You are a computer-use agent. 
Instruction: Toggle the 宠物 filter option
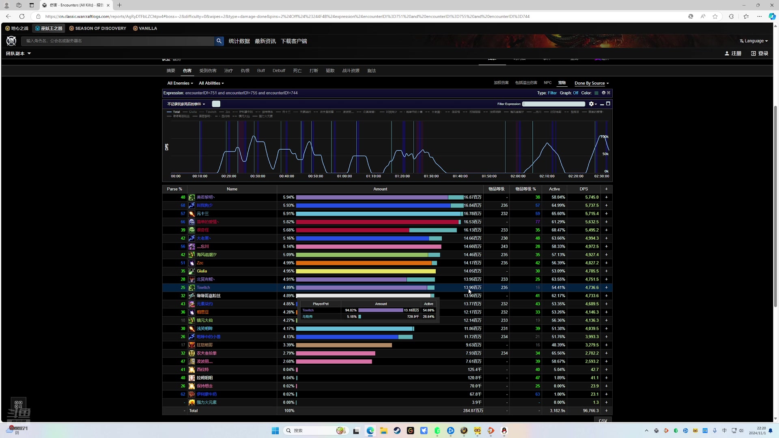click(562, 83)
